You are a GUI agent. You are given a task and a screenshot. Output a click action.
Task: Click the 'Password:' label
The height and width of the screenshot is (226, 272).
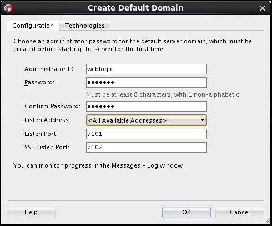39,82
